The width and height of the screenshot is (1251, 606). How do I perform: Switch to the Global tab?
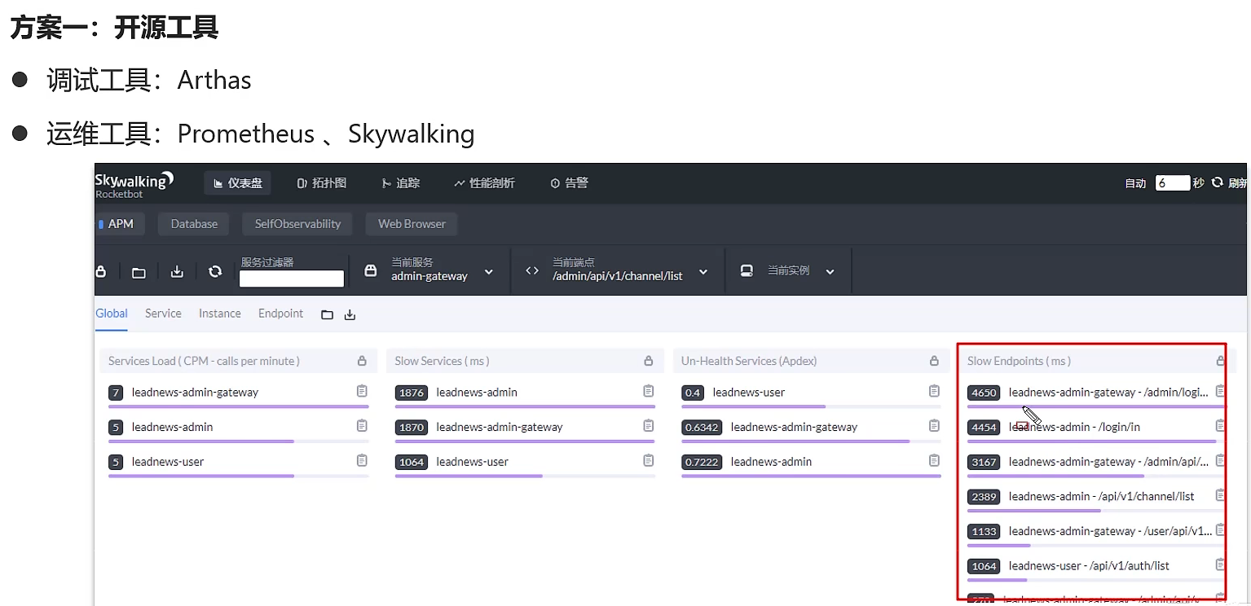point(112,314)
